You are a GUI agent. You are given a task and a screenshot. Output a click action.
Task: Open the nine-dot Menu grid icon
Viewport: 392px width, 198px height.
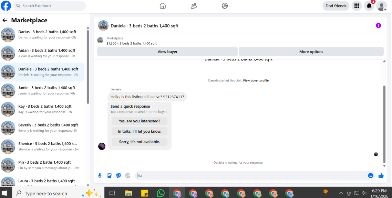[x=357, y=6]
